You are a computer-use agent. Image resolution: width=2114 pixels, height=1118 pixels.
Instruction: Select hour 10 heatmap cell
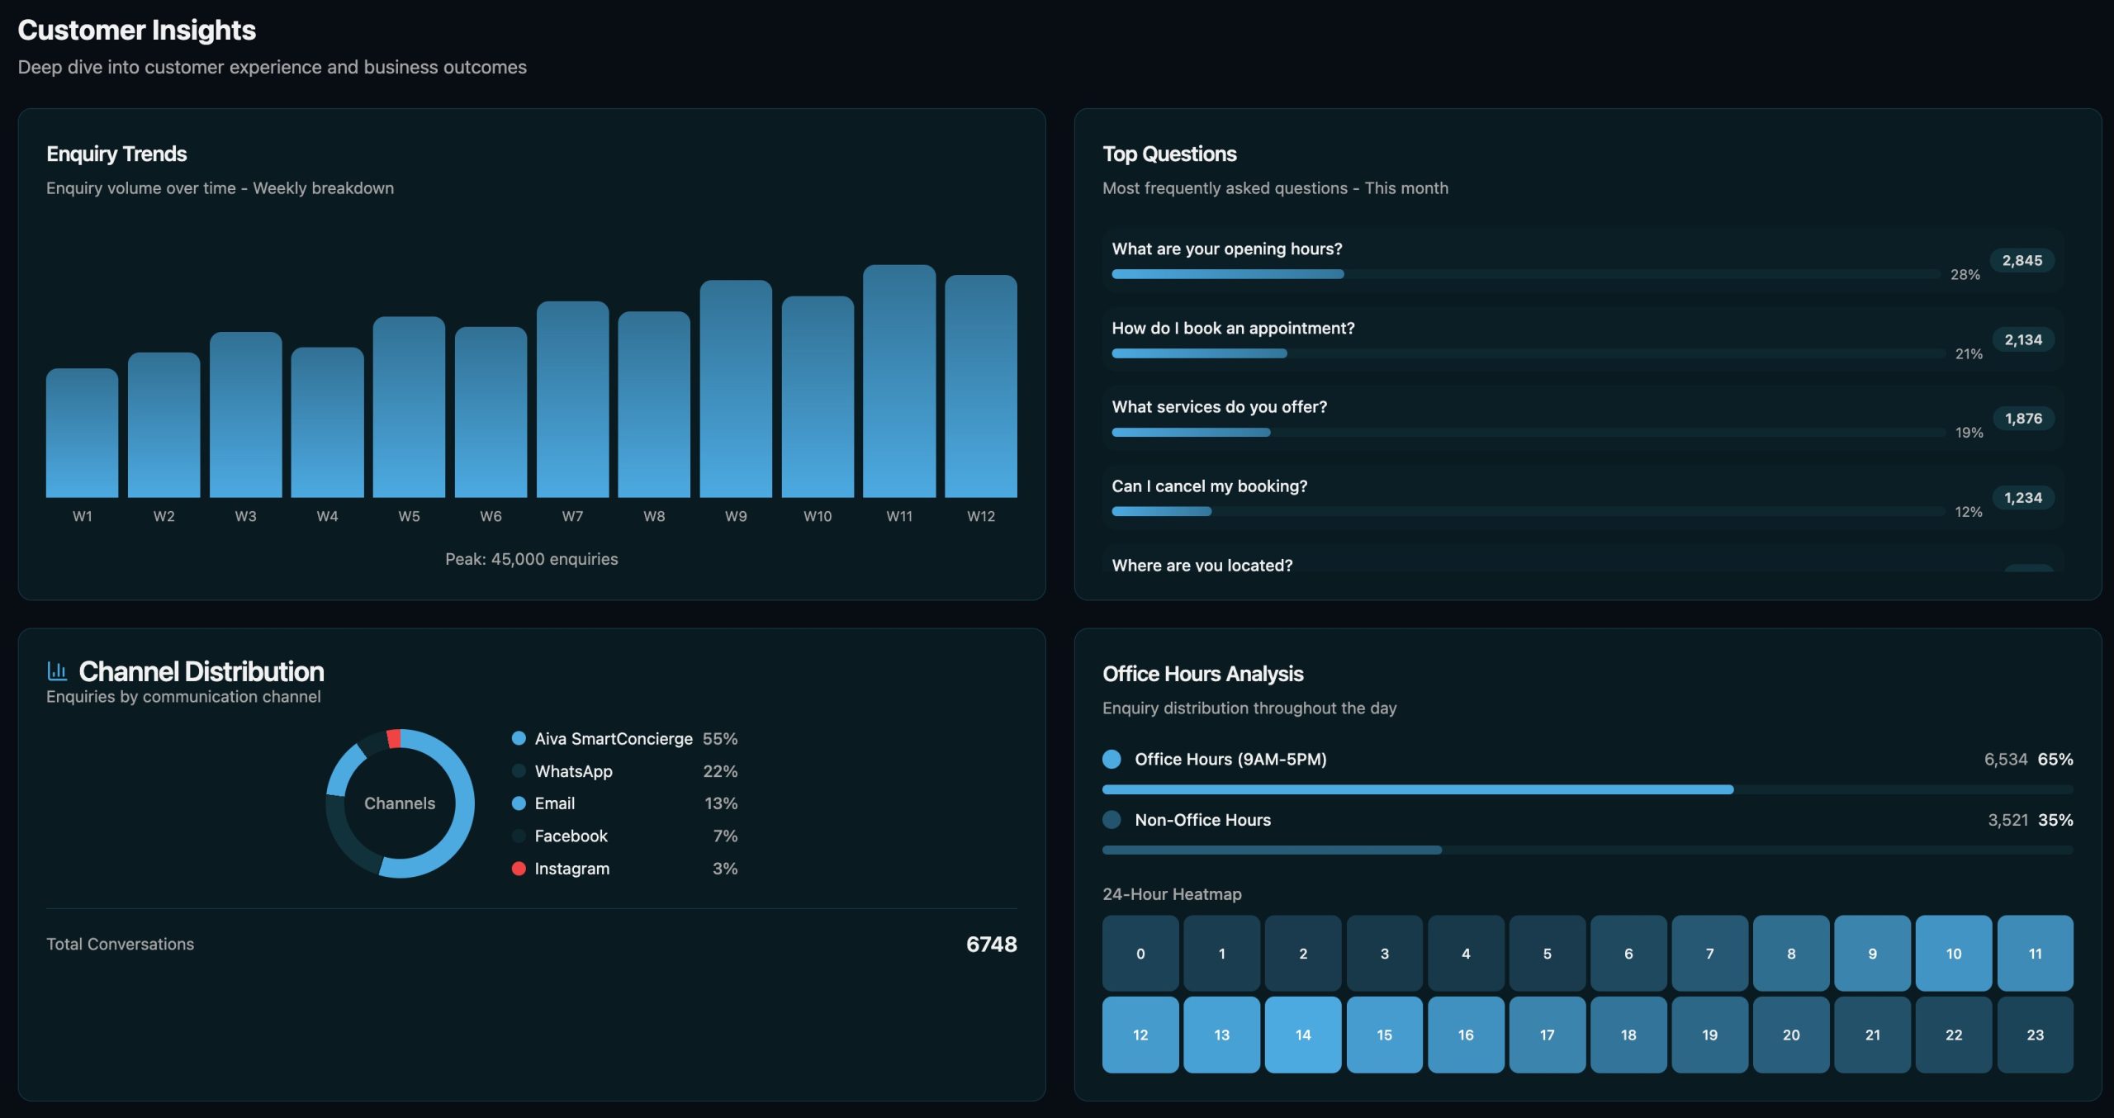[1953, 954]
